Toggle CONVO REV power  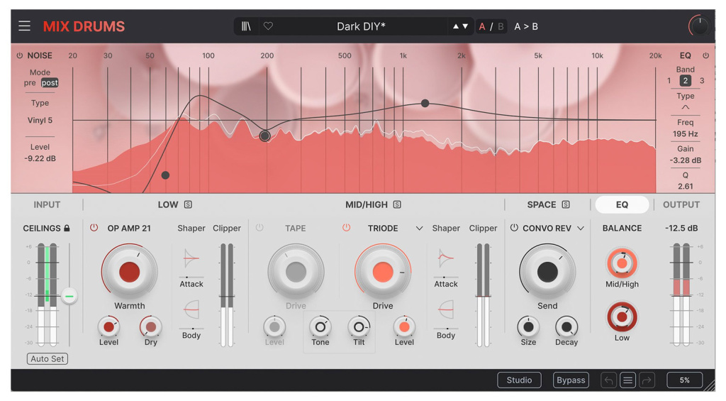point(514,228)
